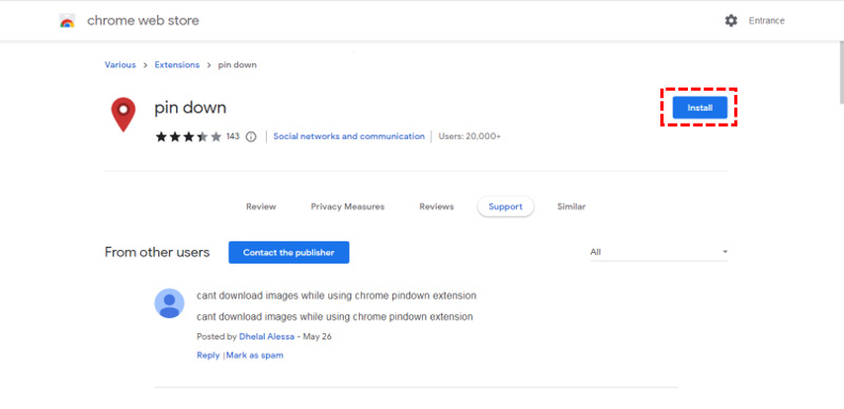Navigate to Various breadcrumb link
This screenshot has height=409, width=844.
click(121, 65)
